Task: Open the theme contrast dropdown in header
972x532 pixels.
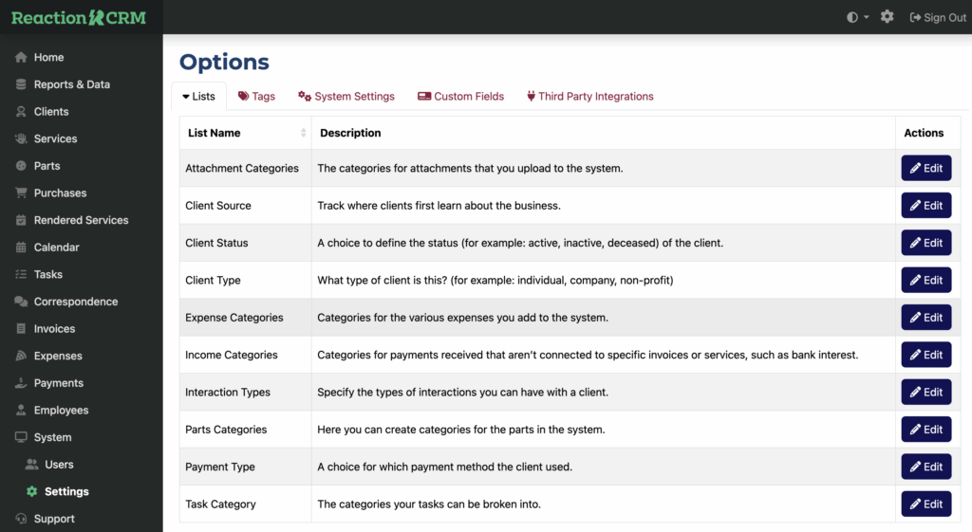Action: pyautogui.click(x=857, y=17)
